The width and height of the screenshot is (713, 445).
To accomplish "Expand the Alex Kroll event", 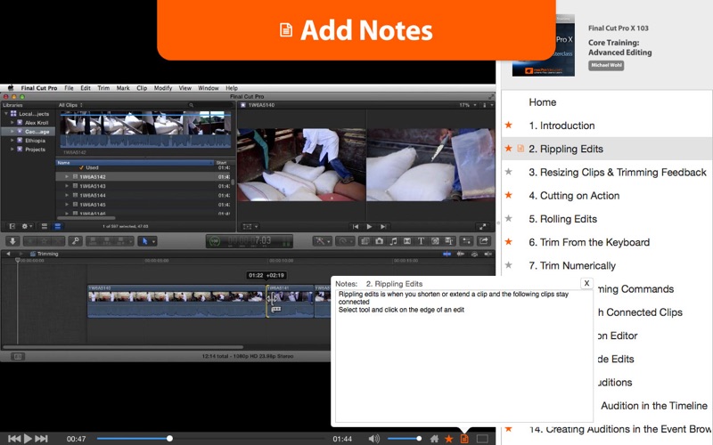I will pyautogui.click(x=12, y=123).
